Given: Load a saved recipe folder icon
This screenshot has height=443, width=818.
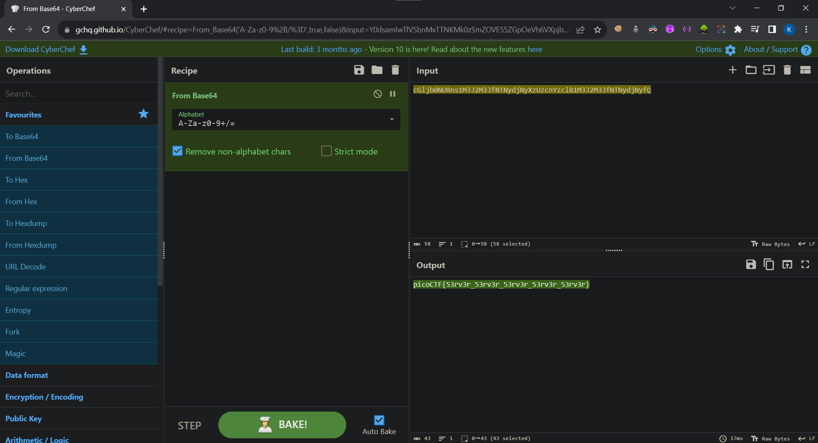Looking at the screenshot, I should pos(377,70).
